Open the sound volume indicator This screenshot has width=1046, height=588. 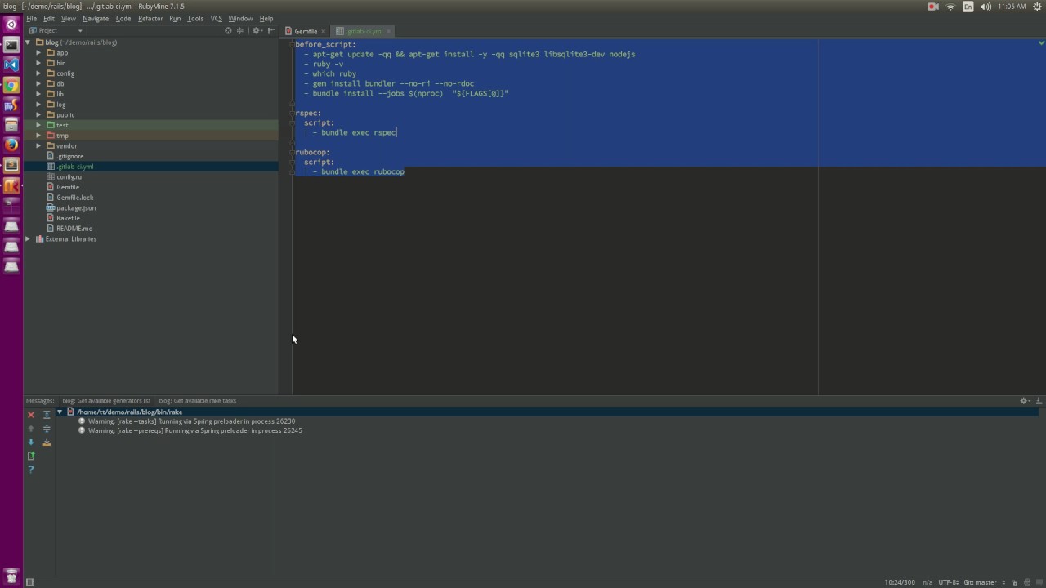(x=985, y=7)
